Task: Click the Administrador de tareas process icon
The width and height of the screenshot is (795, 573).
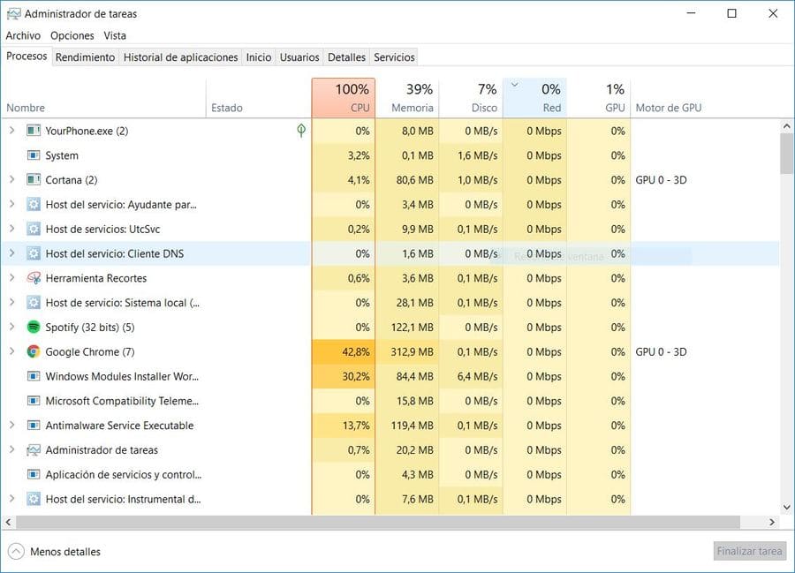Action: 34,450
